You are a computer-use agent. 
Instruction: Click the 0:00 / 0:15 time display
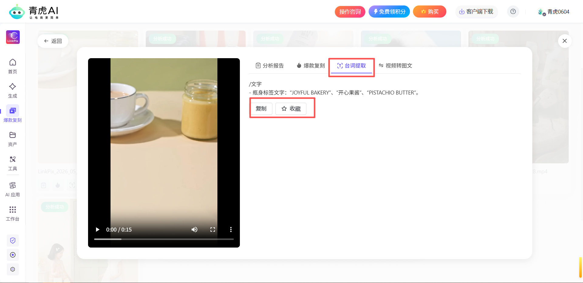(x=119, y=230)
